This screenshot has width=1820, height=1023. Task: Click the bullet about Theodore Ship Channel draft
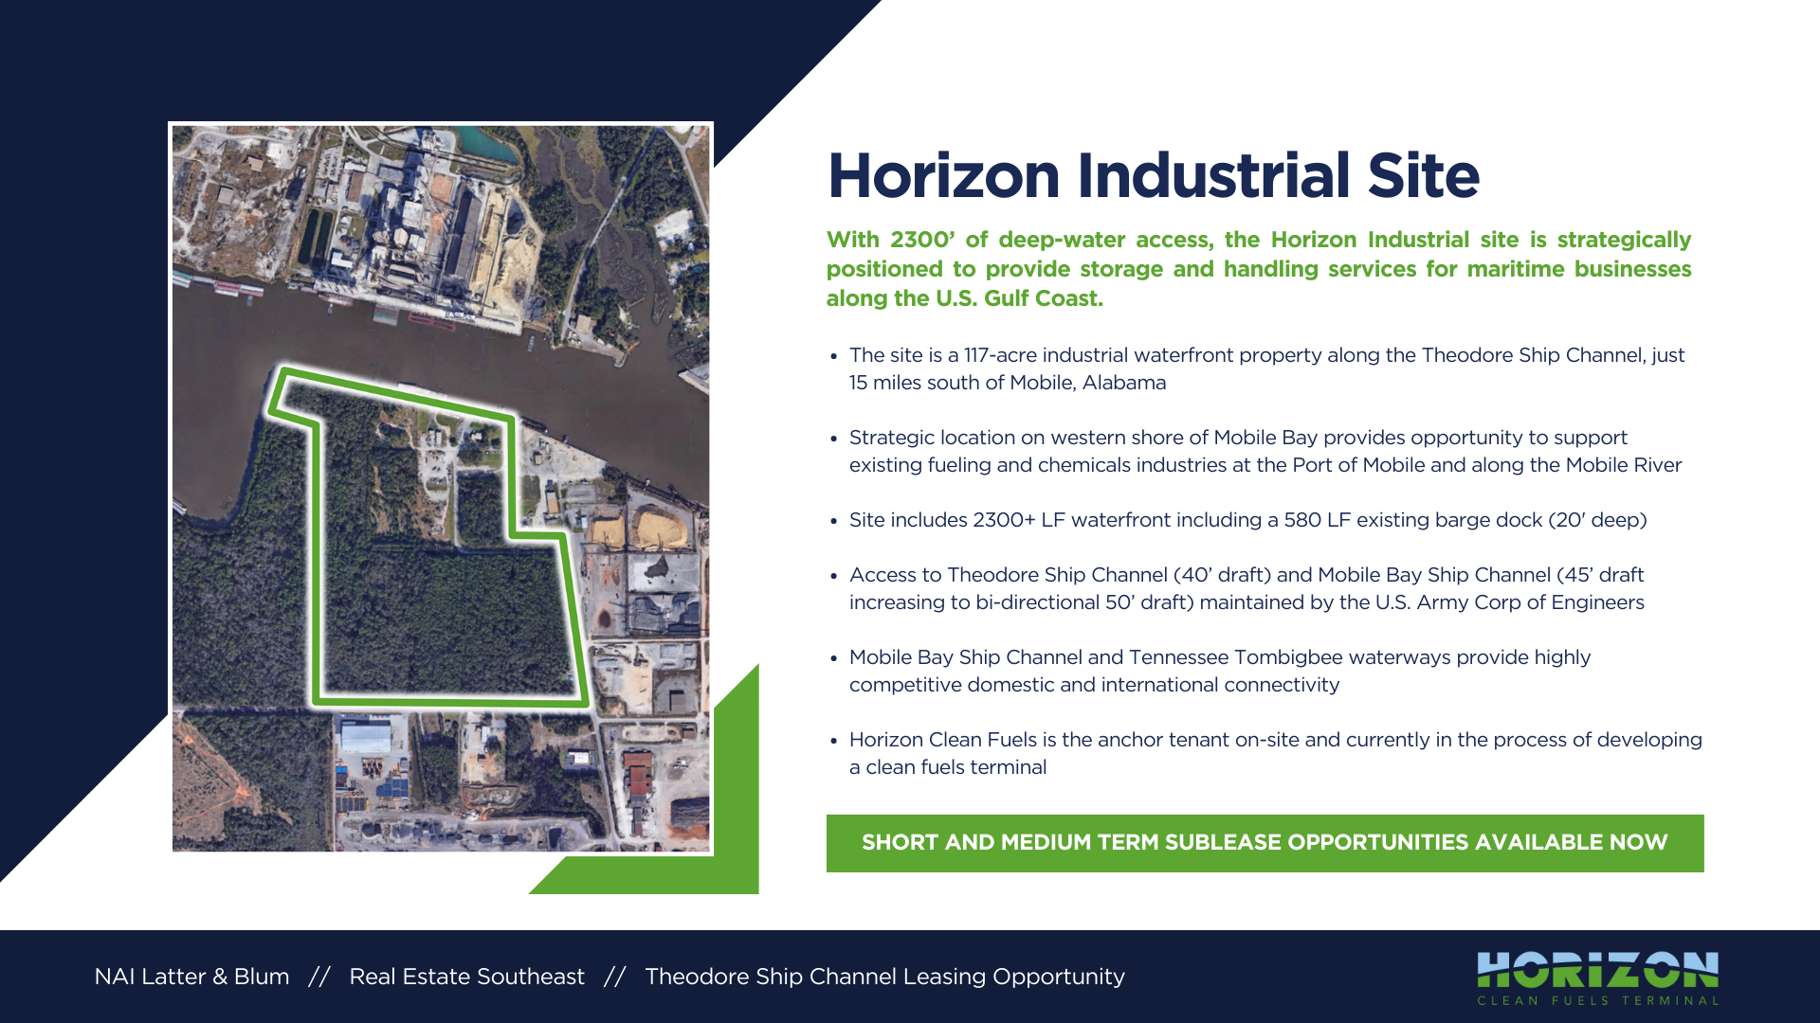(x=1247, y=588)
